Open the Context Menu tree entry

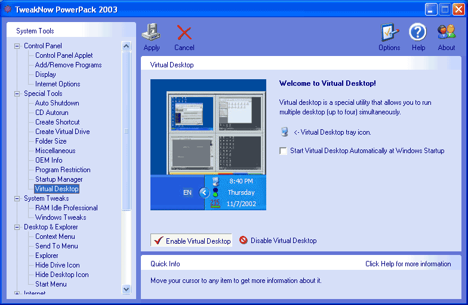(55, 236)
